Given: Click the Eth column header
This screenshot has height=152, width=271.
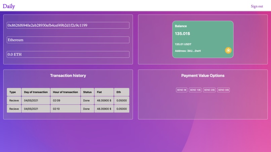Looking at the screenshot, I should [121, 92].
